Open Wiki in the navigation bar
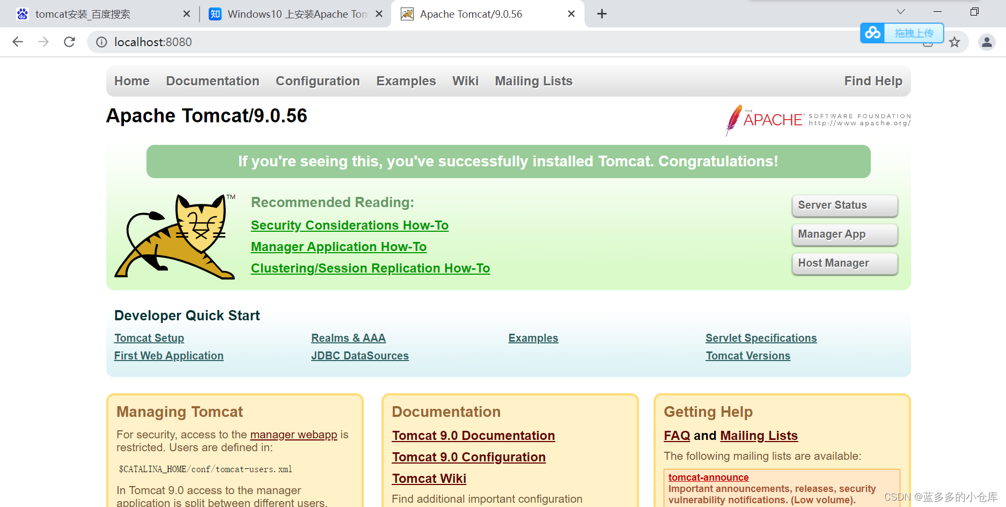Image resolution: width=1006 pixels, height=507 pixels. 465,81
